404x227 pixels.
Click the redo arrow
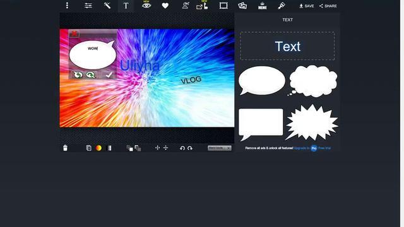coord(190,148)
